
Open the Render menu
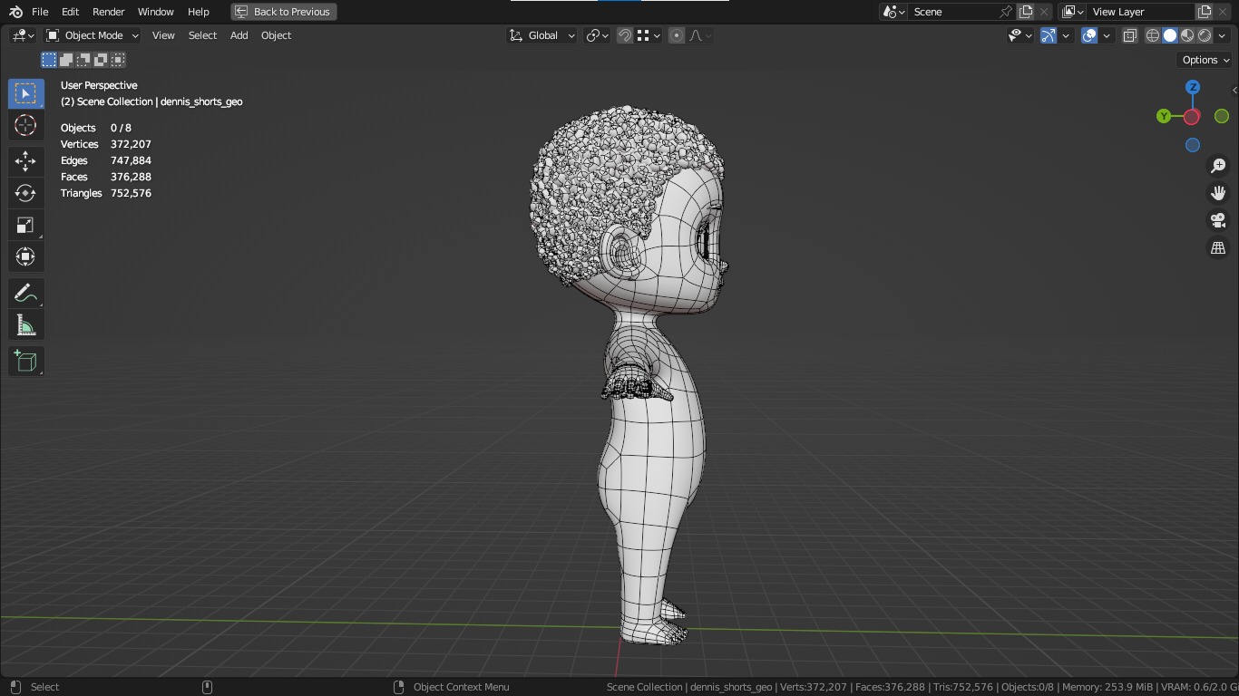[x=108, y=12]
